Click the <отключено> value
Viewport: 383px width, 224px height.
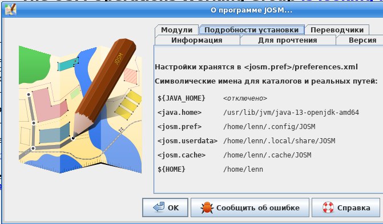tap(245, 98)
